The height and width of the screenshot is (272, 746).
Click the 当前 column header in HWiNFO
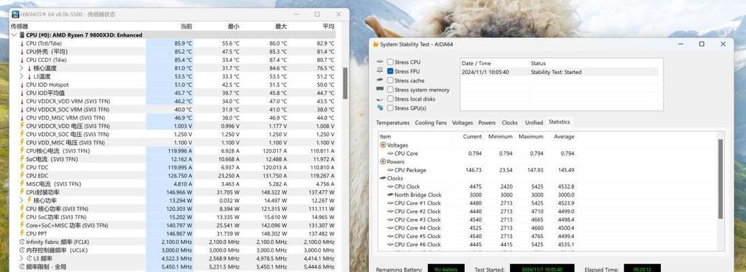point(186,27)
